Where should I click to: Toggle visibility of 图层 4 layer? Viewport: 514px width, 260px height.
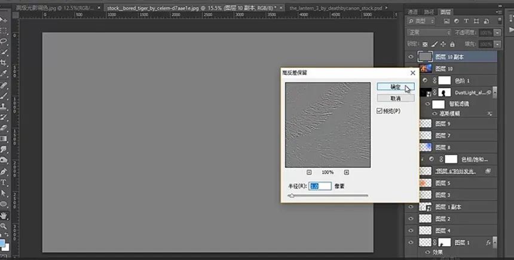(410, 230)
